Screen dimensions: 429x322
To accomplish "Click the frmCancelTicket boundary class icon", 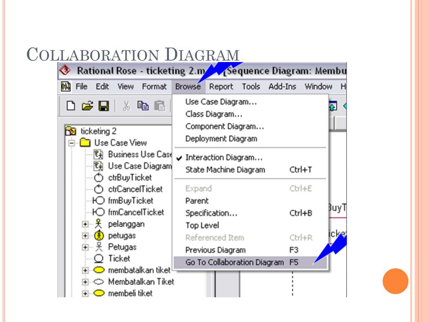I will point(98,212).
